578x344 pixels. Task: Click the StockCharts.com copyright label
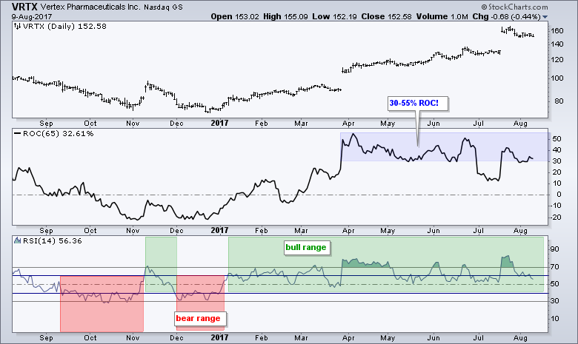[514, 7]
